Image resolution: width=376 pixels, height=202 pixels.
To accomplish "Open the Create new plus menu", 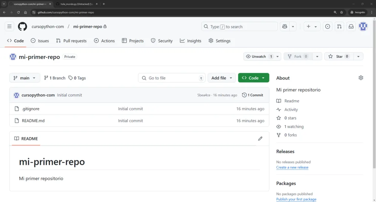I will coord(312,26).
